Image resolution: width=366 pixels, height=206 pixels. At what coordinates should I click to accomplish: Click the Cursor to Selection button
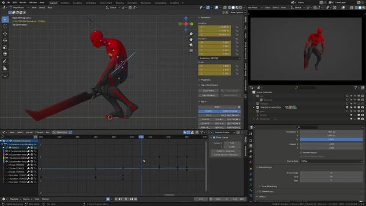225,151
